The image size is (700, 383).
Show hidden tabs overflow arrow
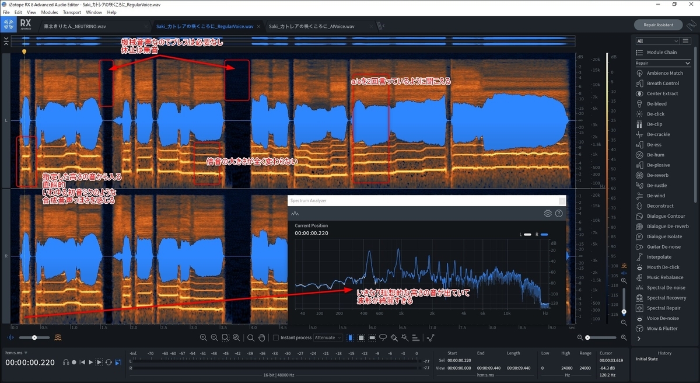381,26
